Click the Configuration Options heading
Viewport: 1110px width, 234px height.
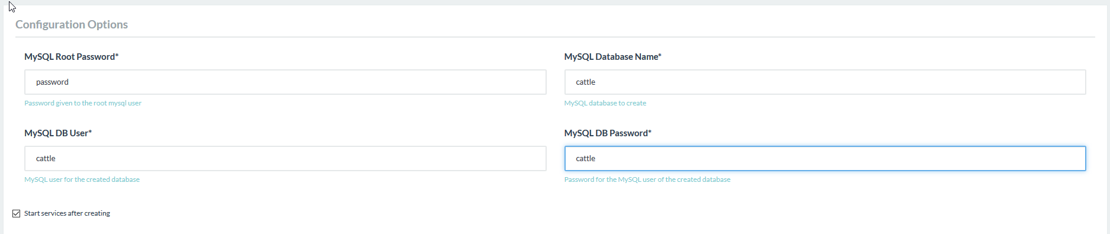(x=72, y=24)
